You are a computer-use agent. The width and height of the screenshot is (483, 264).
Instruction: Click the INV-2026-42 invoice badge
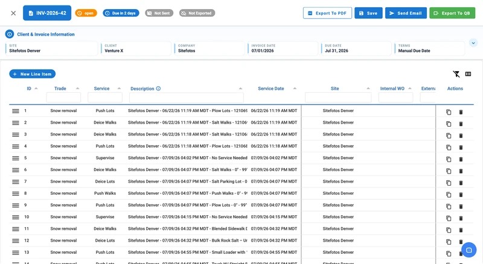pyautogui.click(x=47, y=13)
